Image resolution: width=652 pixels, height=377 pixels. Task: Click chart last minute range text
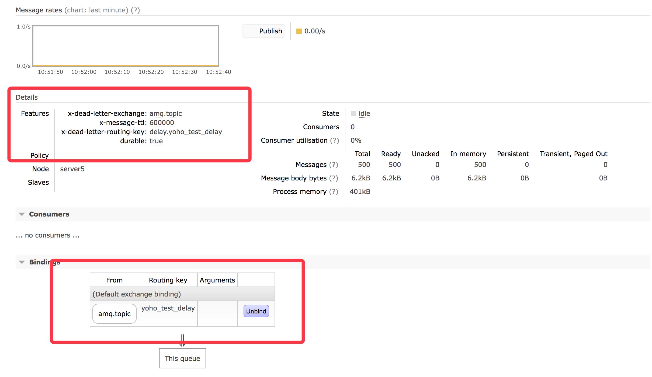click(x=96, y=10)
